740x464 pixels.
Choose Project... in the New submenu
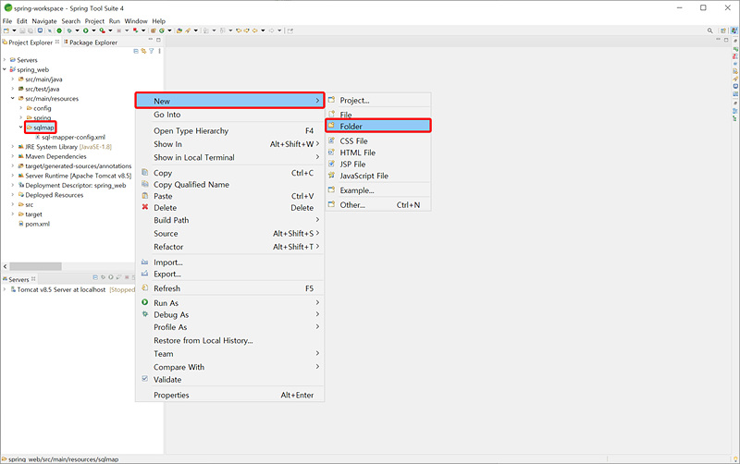point(378,101)
